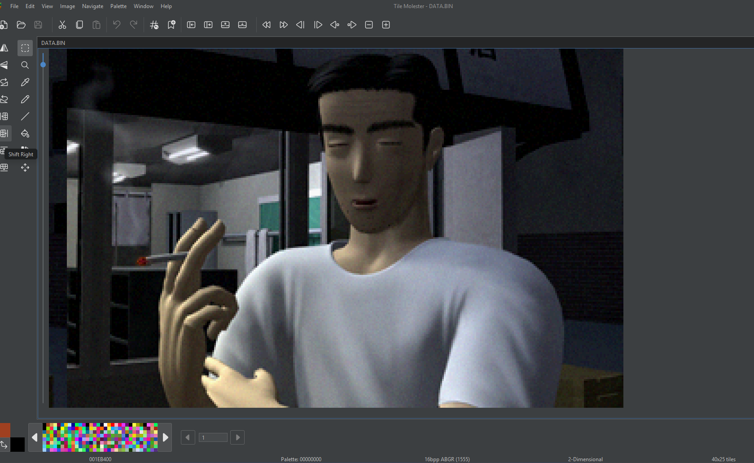Swap foreground and background colors

coord(4,445)
